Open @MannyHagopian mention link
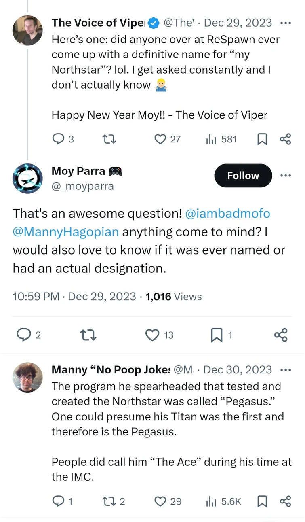Image resolution: width=305 pixels, height=522 pixels. pos(66,232)
